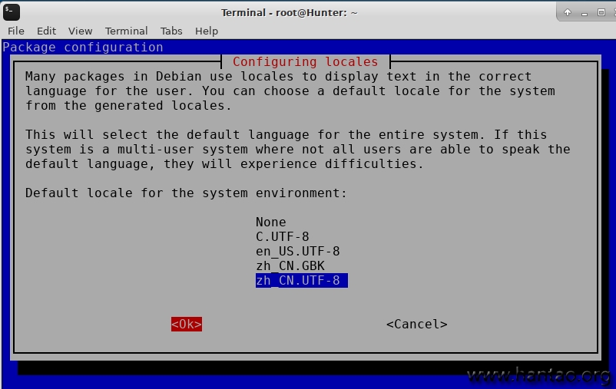Maximize the terminal window
Viewport: 616px width, 389px height.
tap(602, 12)
